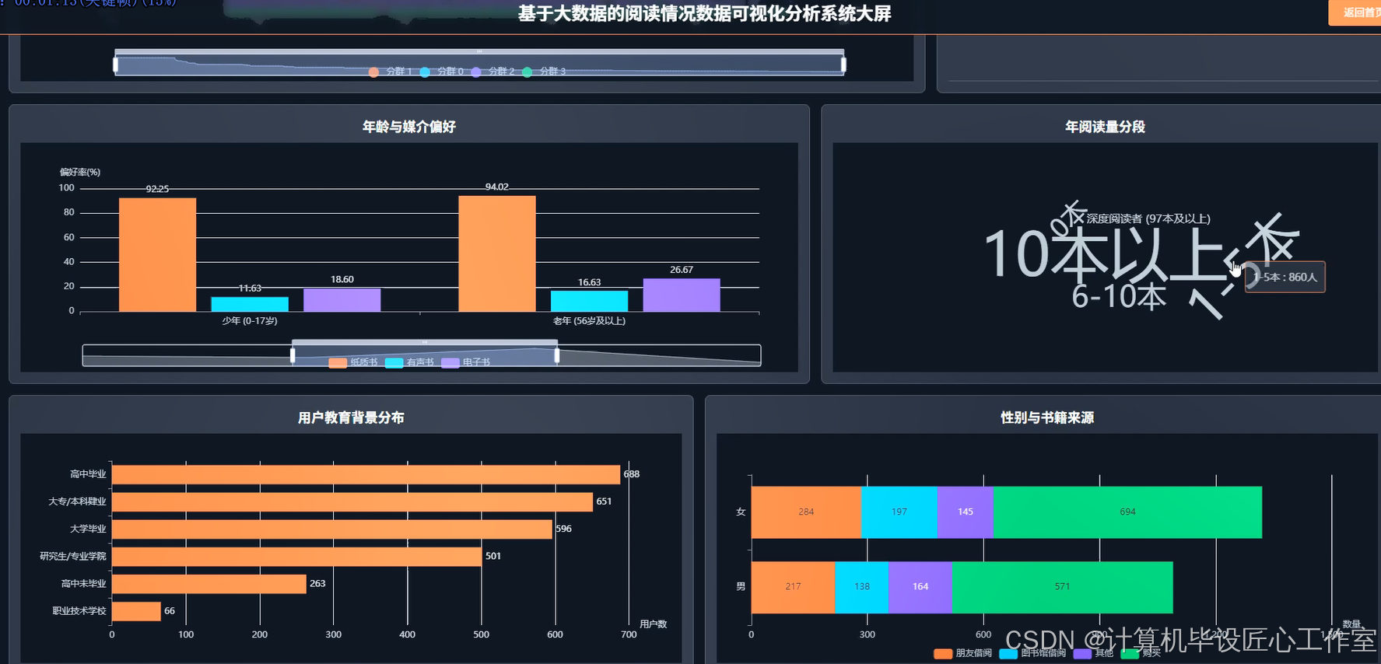
Task: Click the 高中未毕业 bar showing 263
Action: pos(209,584)
